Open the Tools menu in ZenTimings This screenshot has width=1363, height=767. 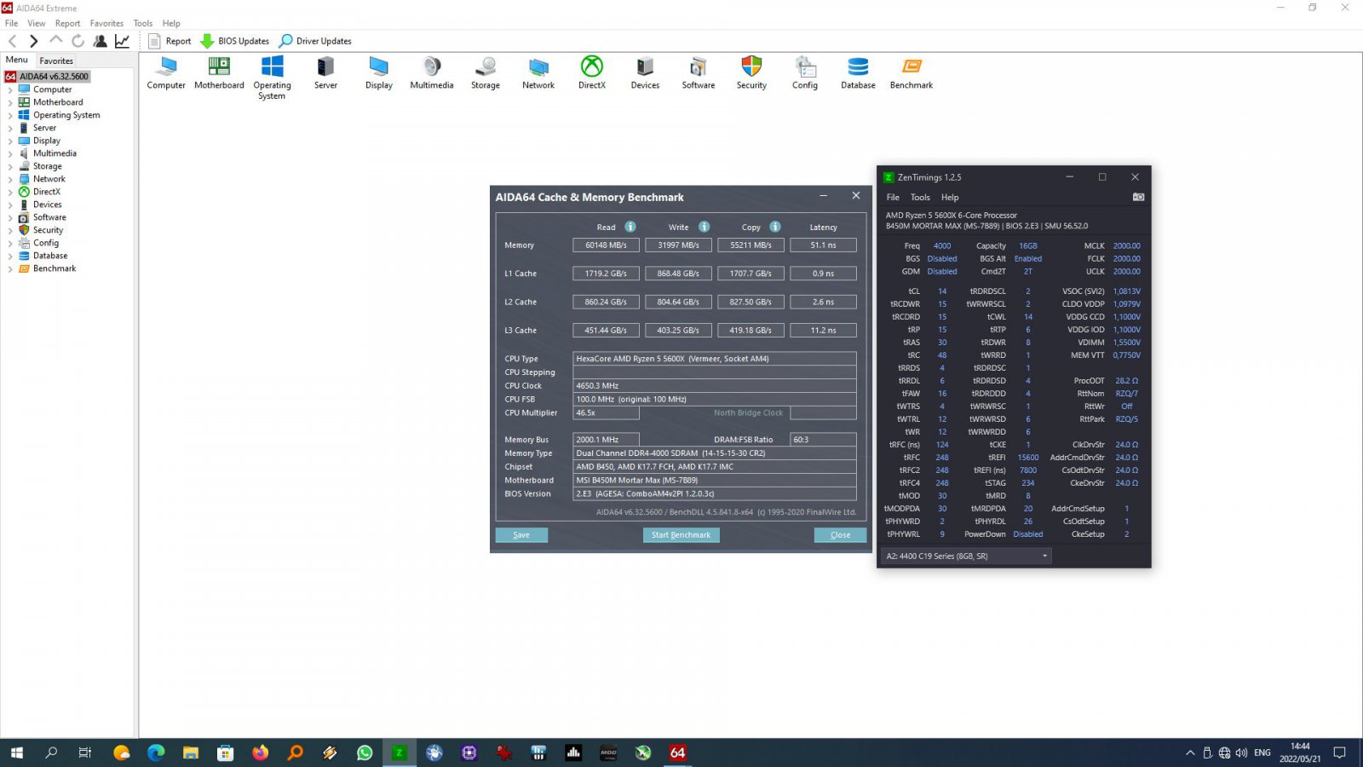coord(920,197)
